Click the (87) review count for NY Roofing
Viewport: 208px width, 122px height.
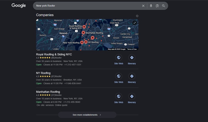tap(53, 76)
